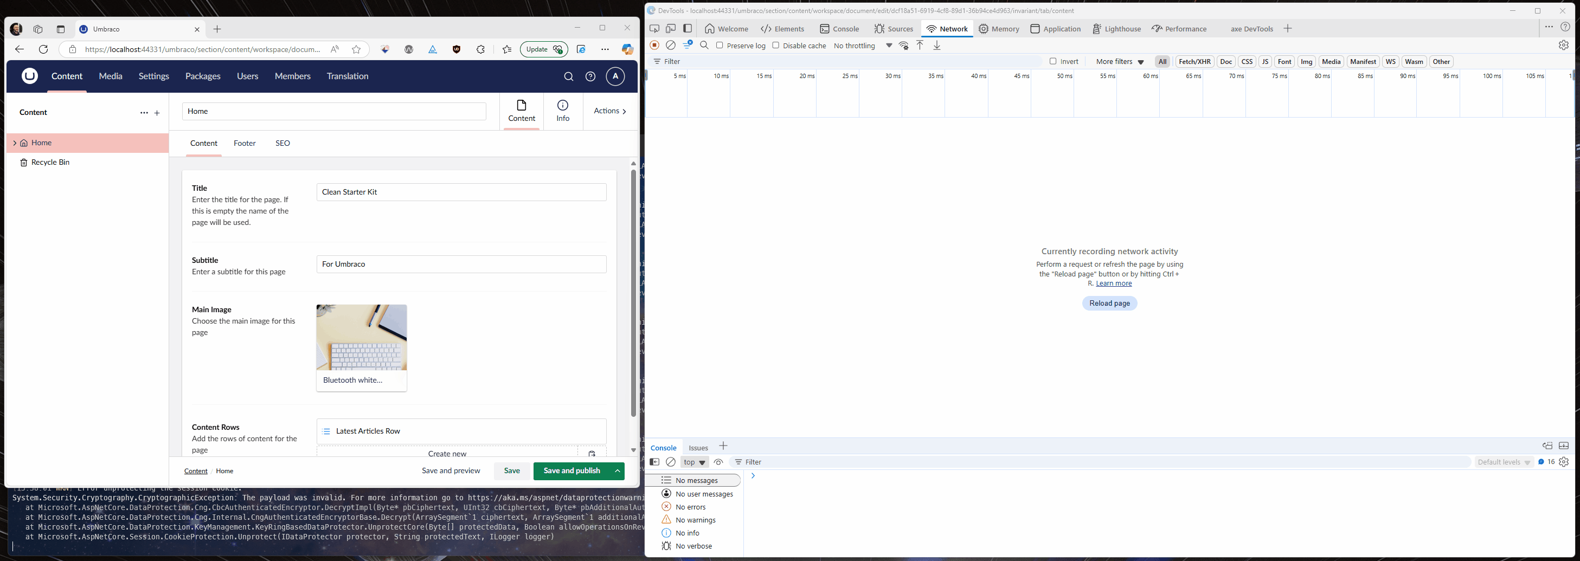Click Save and preview
This screenshot has height=561, width=1580.
pyautogui.click(x=451, y=471)
